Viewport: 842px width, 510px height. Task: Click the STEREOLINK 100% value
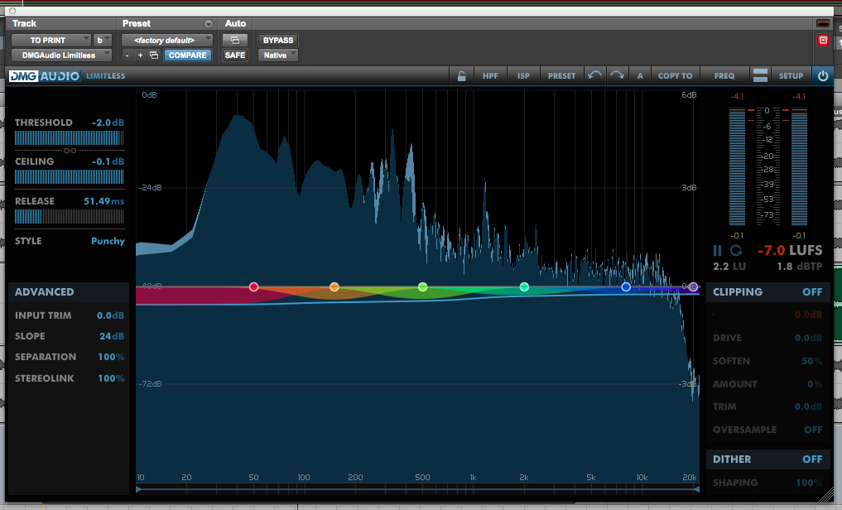pos(111,378)
